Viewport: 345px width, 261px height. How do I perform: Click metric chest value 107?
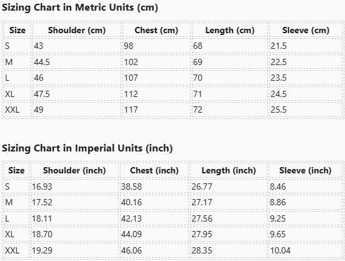(131, 78)
